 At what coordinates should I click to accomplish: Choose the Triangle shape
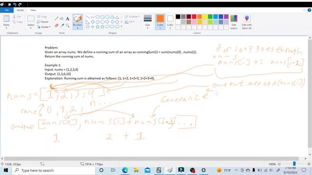(117, 17)
